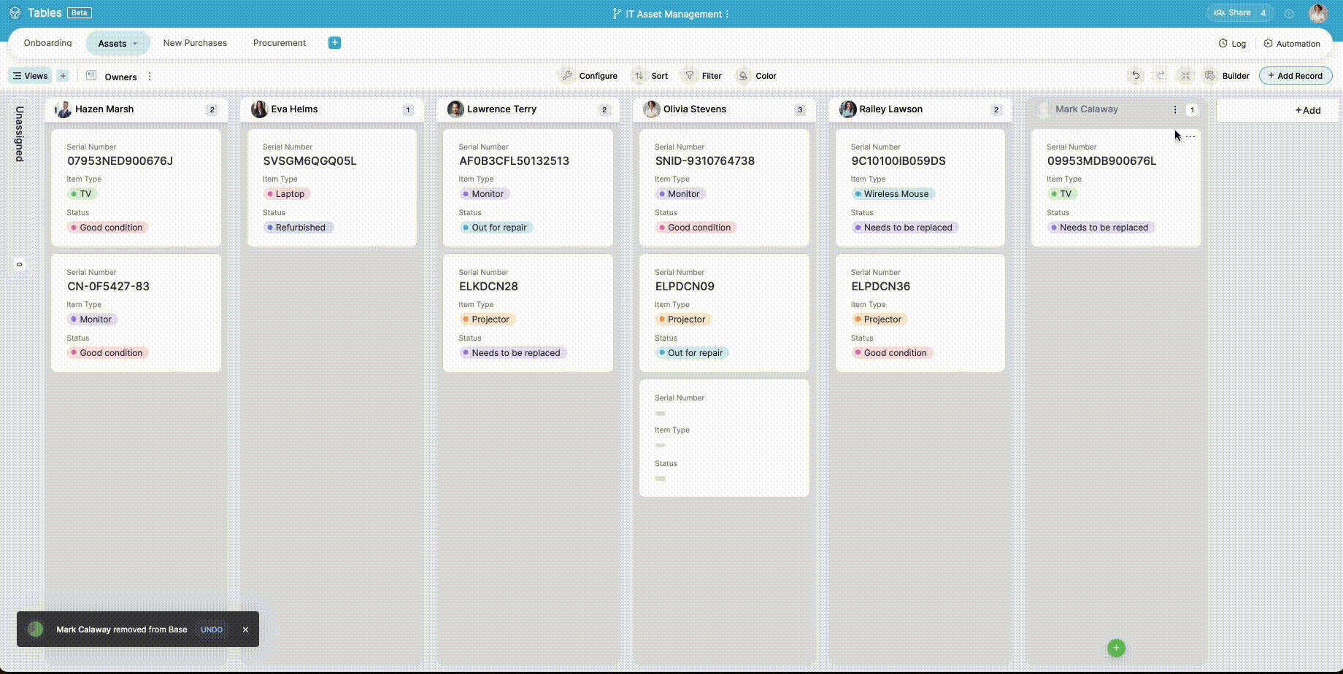1343x674 pixels.
Task: Open the Configure tool
Action: pyautogui.click(x=588, y=76)
